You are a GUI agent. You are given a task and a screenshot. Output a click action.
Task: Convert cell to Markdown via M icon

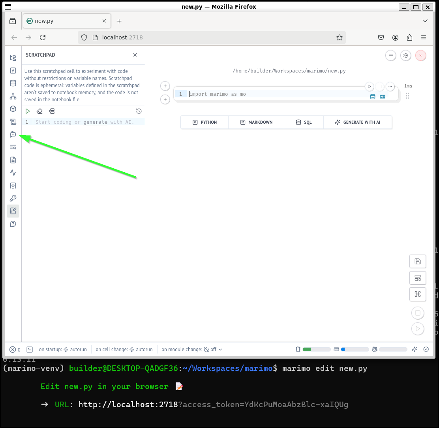click(x=383, y=97)
